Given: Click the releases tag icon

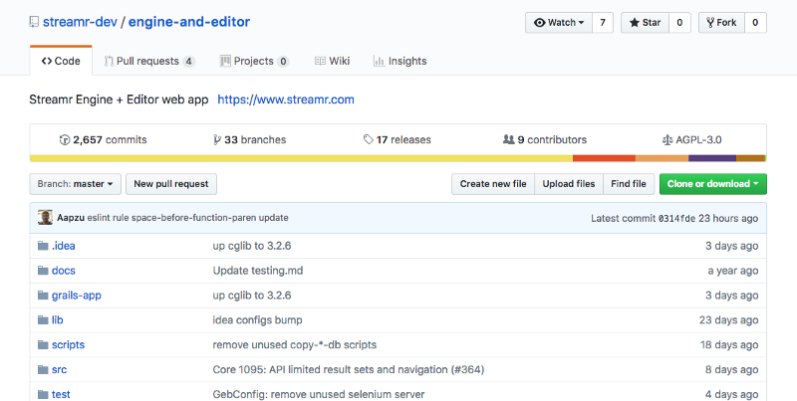Looking at the screenshot, I should tap(368, 139).
